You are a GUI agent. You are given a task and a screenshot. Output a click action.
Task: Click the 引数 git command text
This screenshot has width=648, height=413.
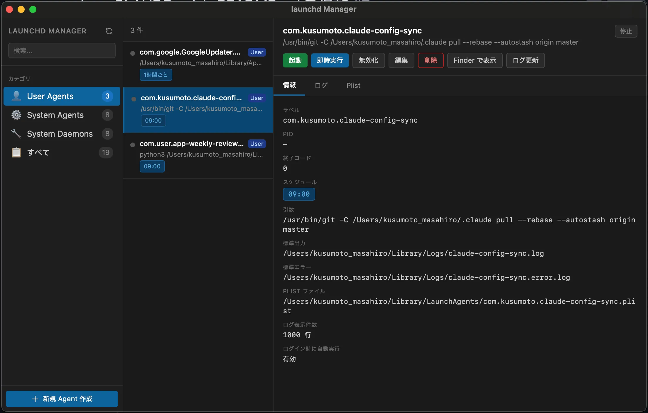coord(459,225)
